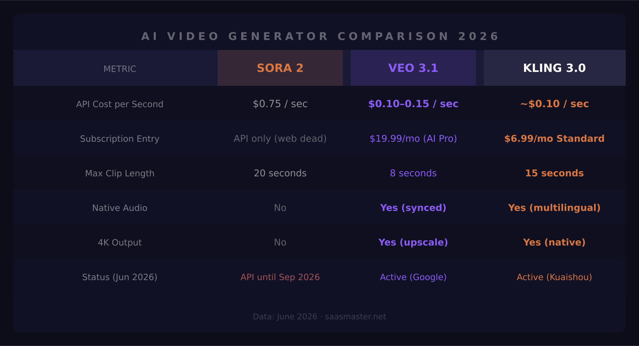Select the Active (Google) cell
Image resolution: width=639 pixels, height=346 pixels.
[x=413, y=277]
